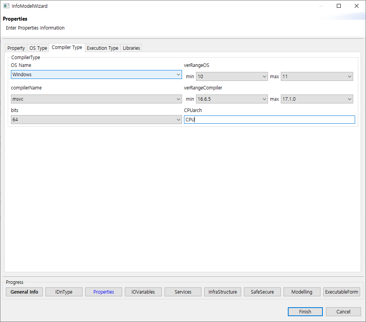Open the verRangeCompiler min dropdown
This screenshot has width=366, height=322.
[x=264, y=99]
